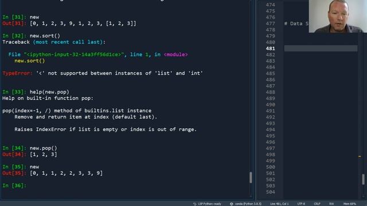Click the '# Data S' comment on line 477

point(296,23)
